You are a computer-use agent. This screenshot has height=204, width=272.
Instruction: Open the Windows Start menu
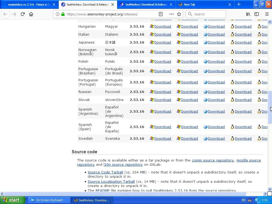[12, 200]
